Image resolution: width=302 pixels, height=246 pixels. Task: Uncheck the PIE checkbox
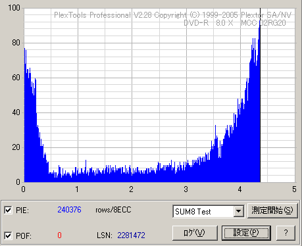(x=8, y=210)
